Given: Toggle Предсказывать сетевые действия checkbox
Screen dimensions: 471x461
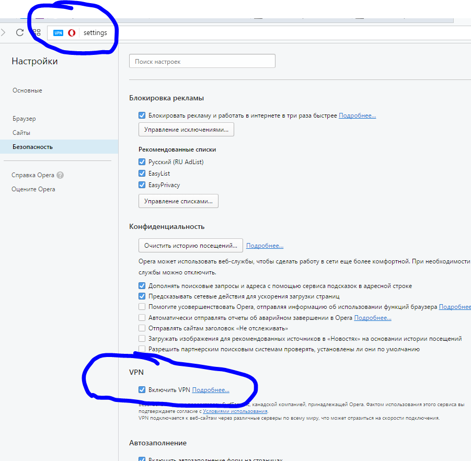Looking at the screenshot, I should [x=142, y=296].
